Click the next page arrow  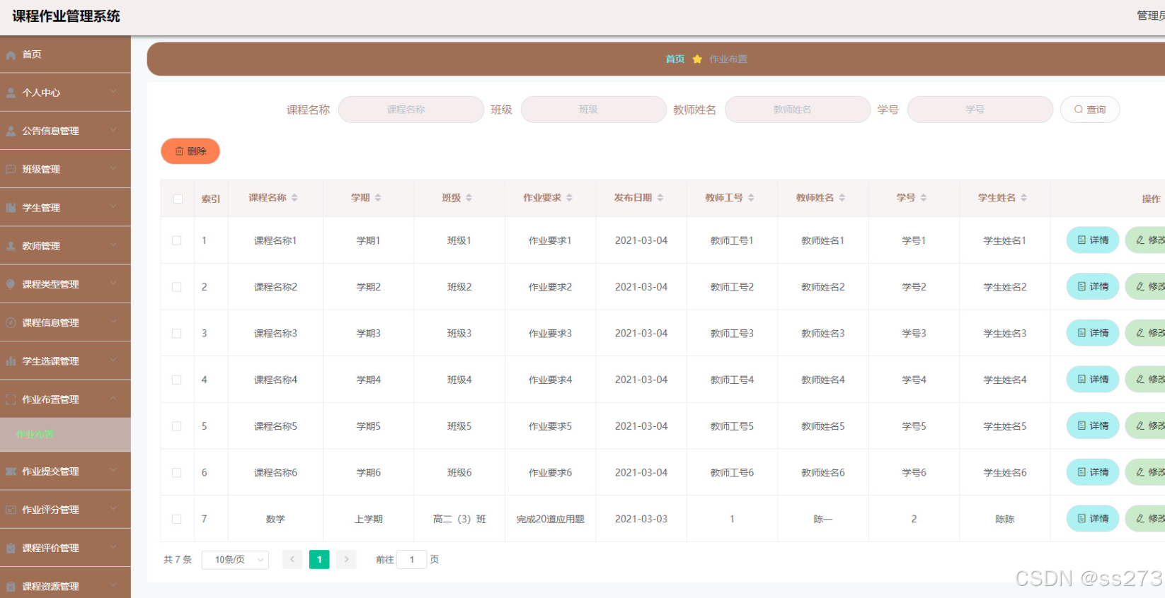(346, 560)
